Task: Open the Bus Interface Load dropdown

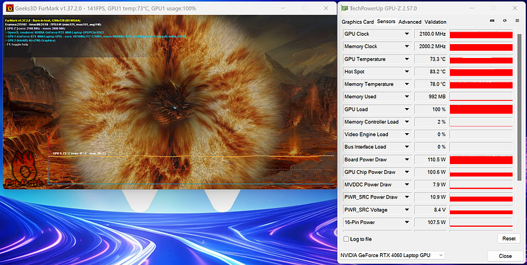Action: click(406, 147)
